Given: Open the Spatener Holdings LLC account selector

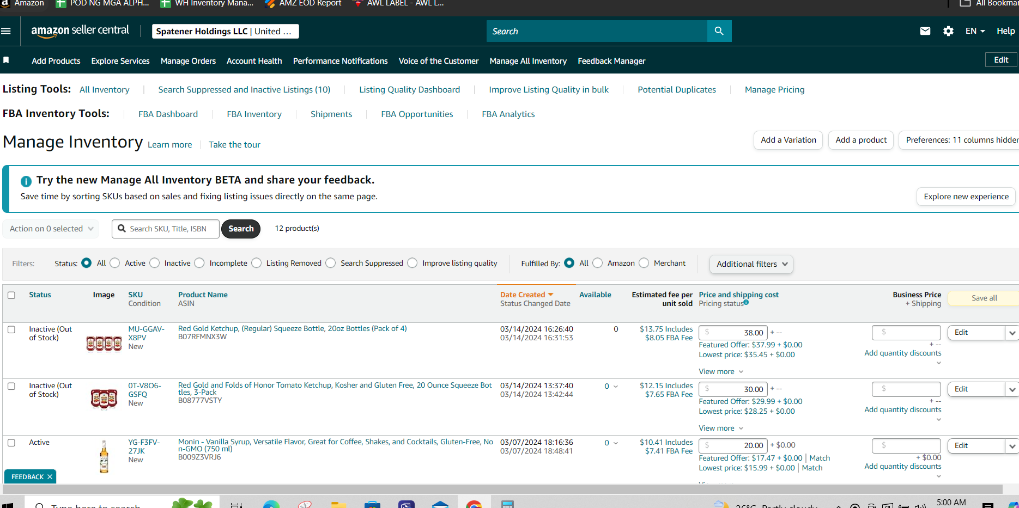Looking at the screenshot, I should pos(225,32).
